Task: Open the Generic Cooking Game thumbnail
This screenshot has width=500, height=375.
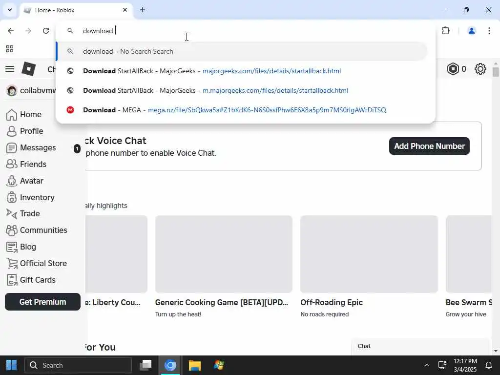Action: 224,254
